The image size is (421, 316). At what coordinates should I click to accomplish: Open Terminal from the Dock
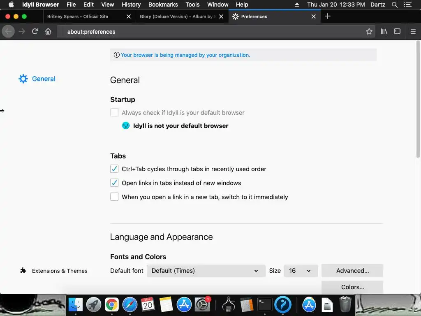(x=265, y=305)
